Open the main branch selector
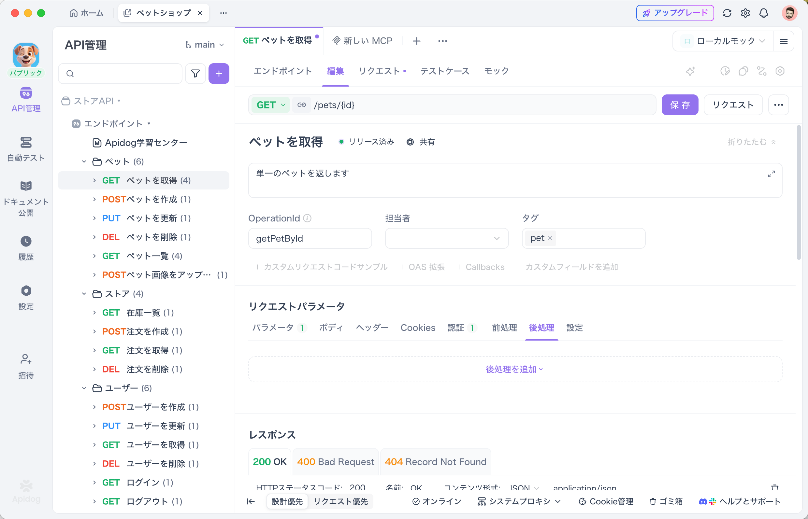 [x=205, y=45]
